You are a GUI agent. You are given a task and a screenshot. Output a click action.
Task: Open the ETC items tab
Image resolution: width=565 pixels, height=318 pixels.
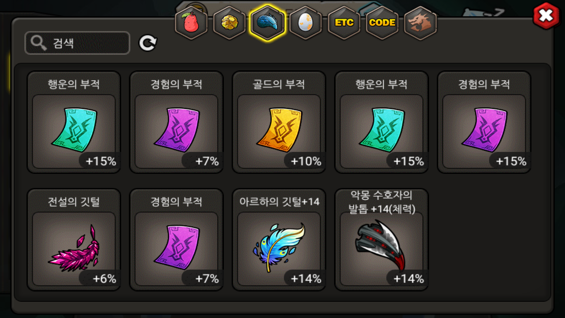tap(344, 23)
